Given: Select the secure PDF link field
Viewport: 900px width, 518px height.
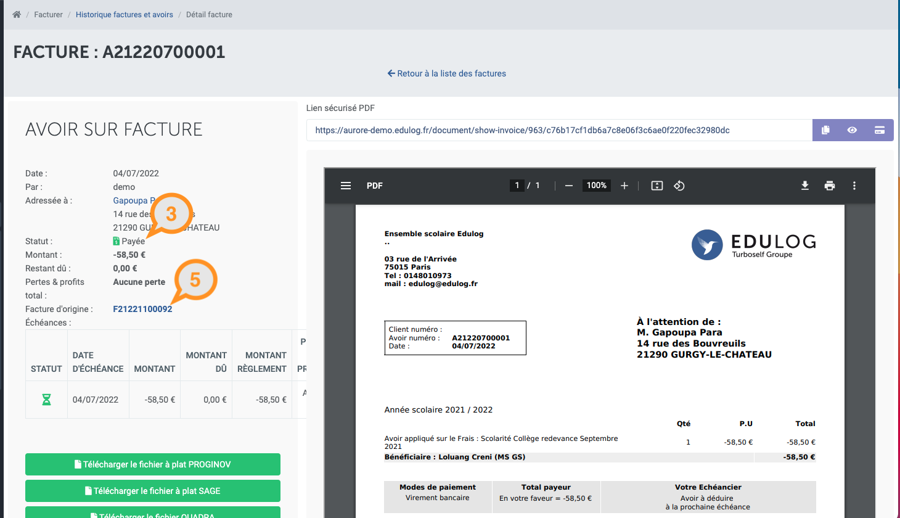Looking at the screenshot, I should [559, 130].
